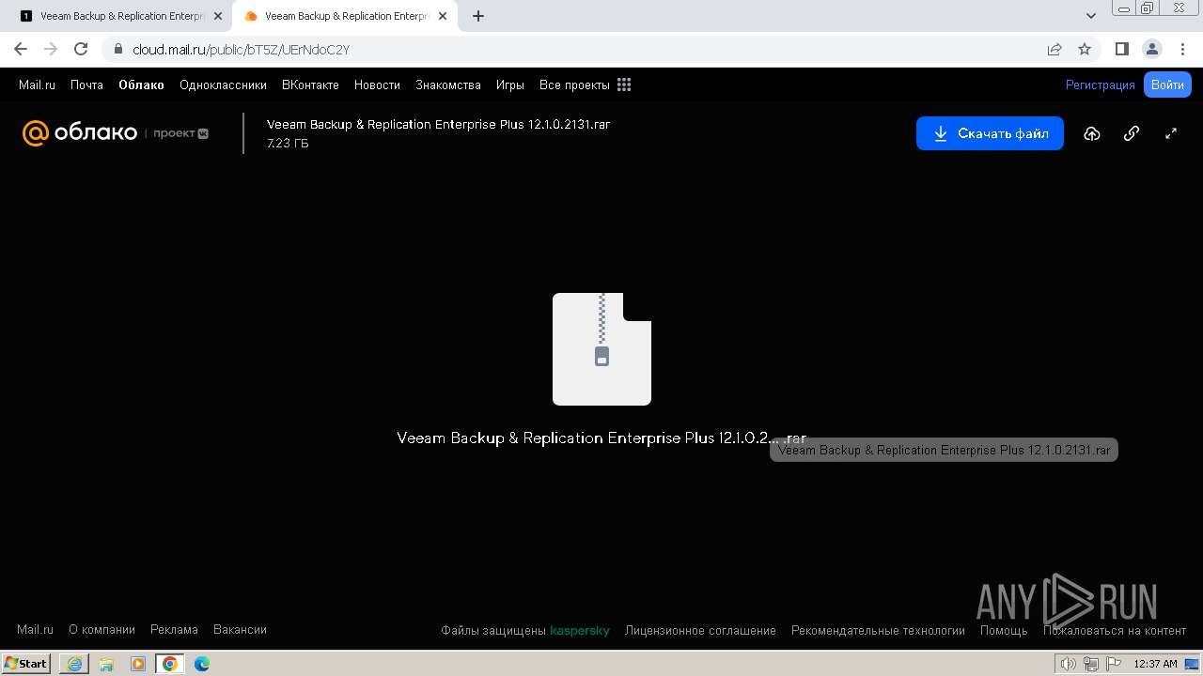Open Почта in top navigation
This screenshot has height=676, width=1203.
pyautogui.click(x=86, y=84)
